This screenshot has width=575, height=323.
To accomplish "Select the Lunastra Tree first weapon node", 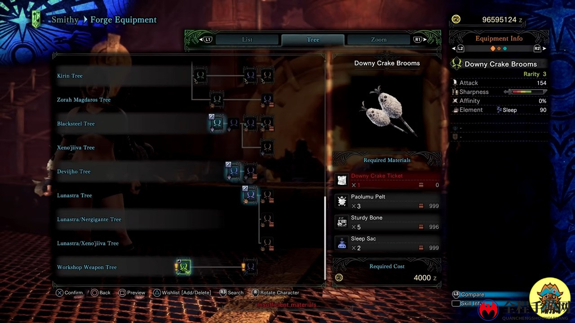I will point(250,195).
